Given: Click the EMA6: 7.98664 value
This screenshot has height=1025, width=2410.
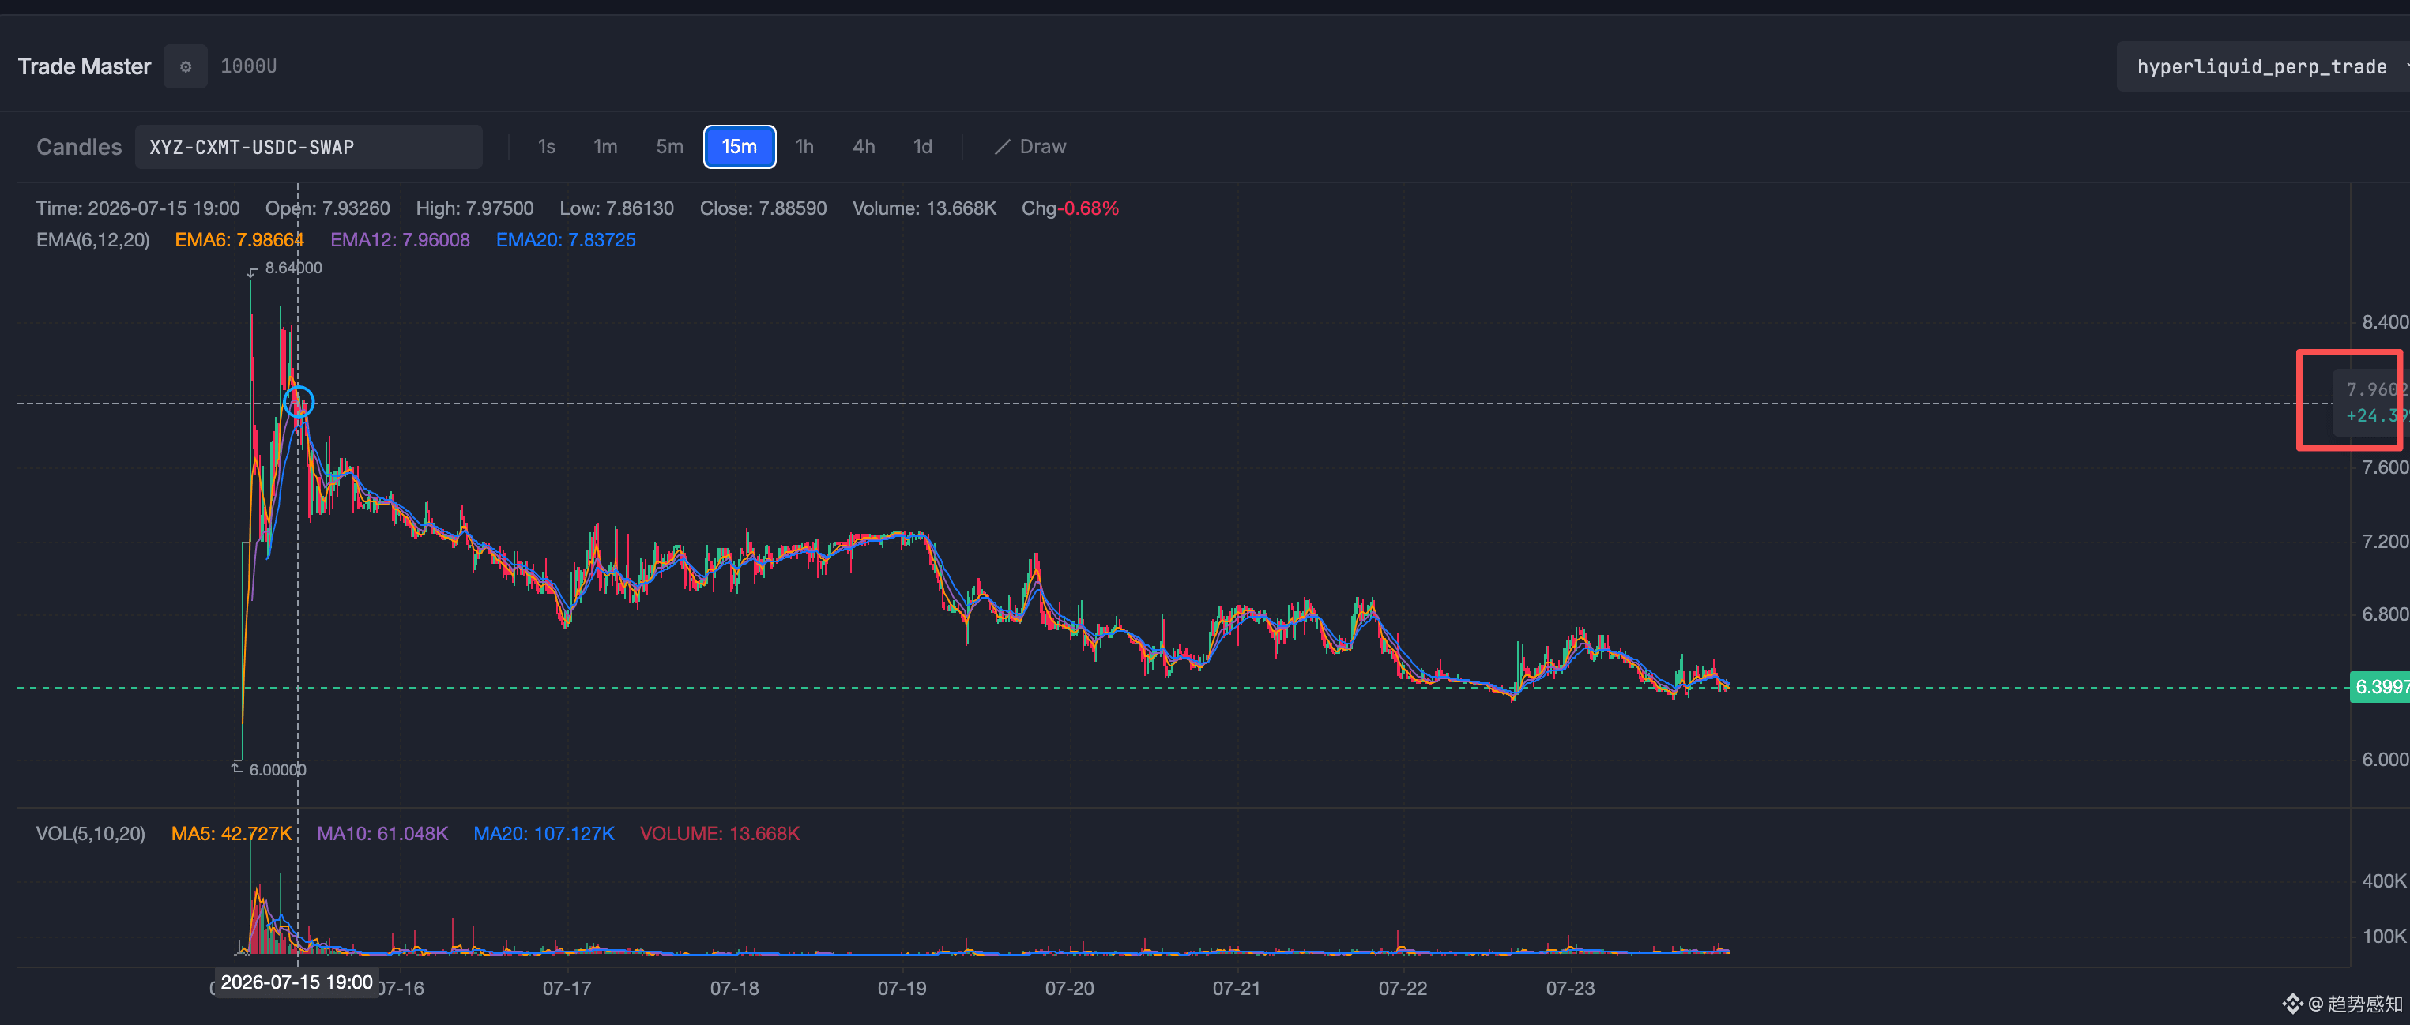Looking at the screenshot, I should point(239,239).
